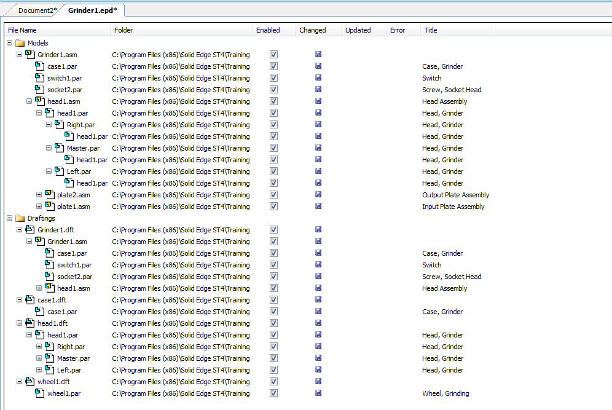Toggle the Enabled checkbox for Master.par in Draftings
This screenshot has width=612, height=410.
[273, 358]
